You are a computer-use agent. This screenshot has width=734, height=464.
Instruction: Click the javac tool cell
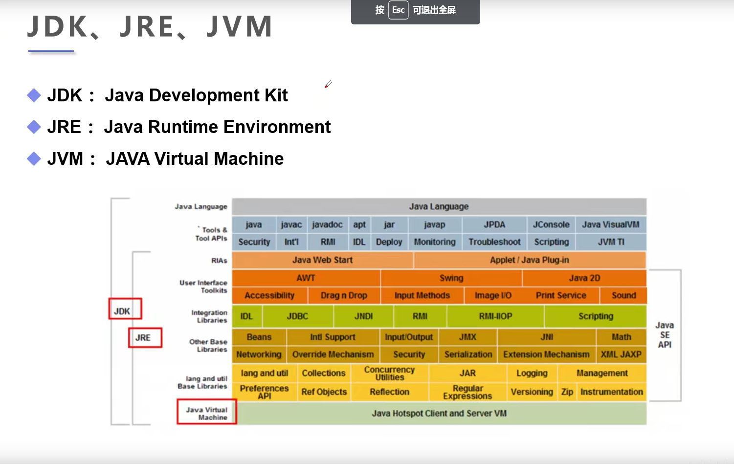[x=291, y=224]
